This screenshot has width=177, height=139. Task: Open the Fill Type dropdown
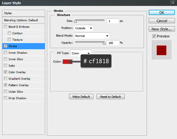point(81,53)
